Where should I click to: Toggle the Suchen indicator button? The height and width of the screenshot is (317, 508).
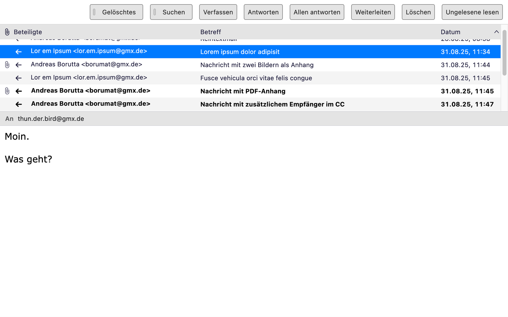click(171, 12)
